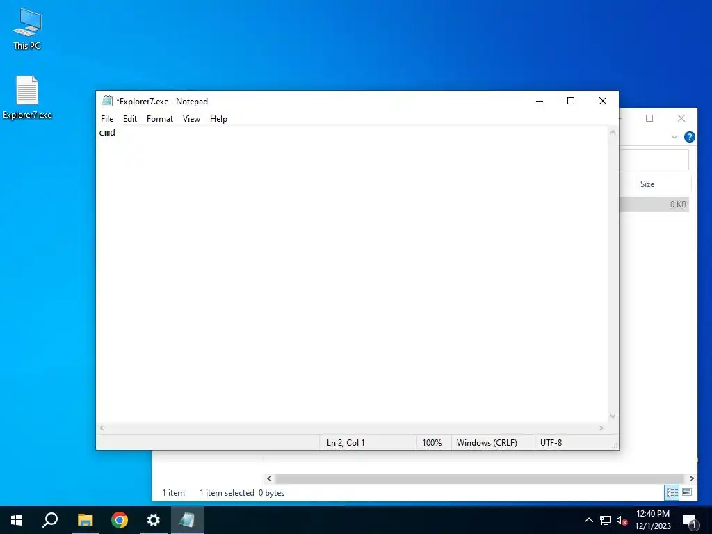Click the muted volume tray icon
Screen dimensions: 712x534
(x=622, y=520)
